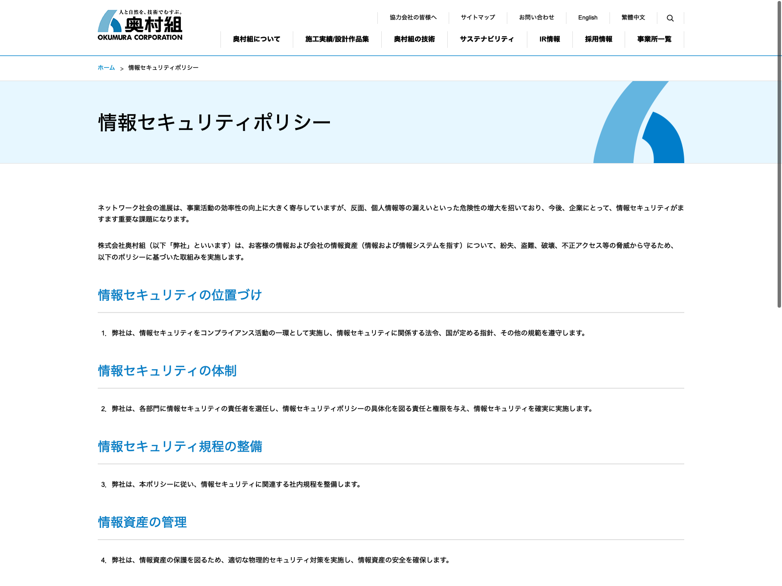The image size is (782, 586).
Task: Open サステナビリティ navigation item
Action: pos(487,39)
